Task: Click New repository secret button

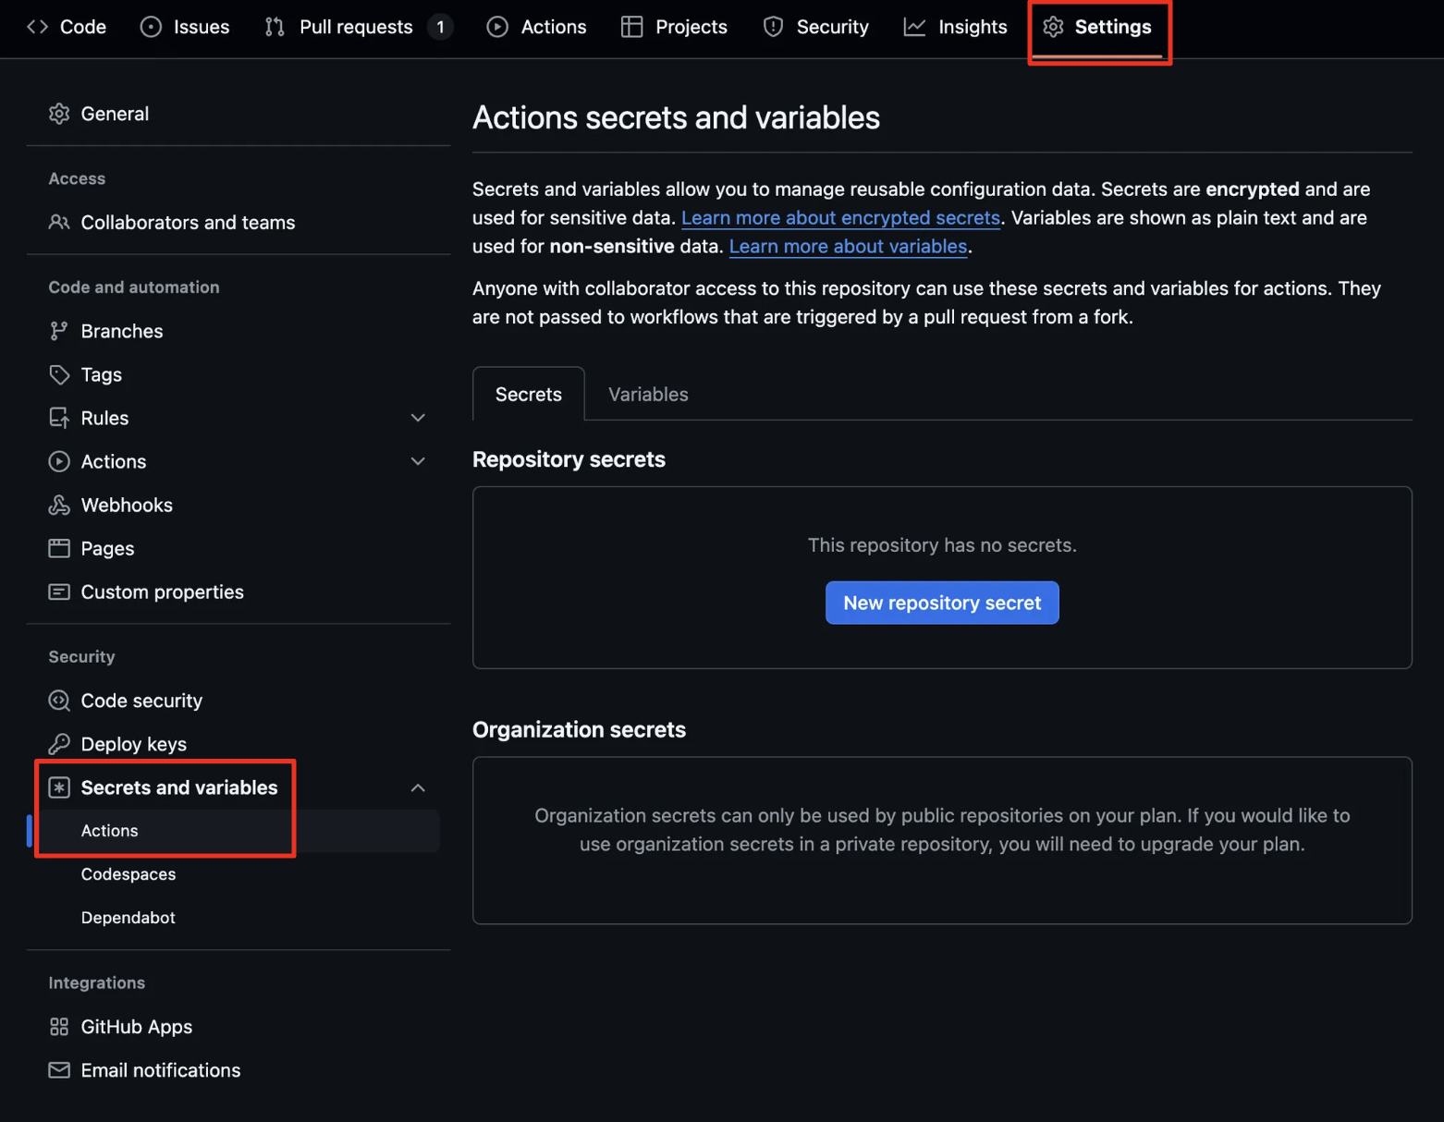Action: point(942,603)
